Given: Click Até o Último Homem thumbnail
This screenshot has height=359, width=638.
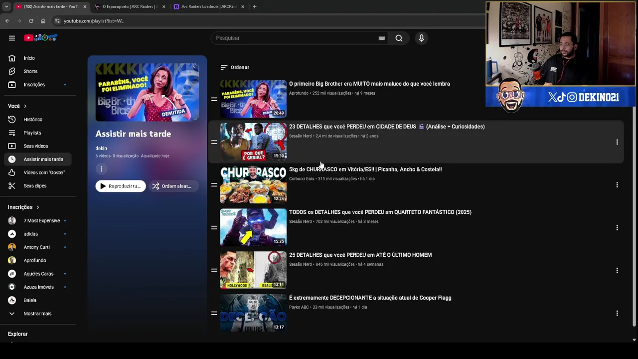Looking at the screenshot, I should pyautogui.click(x=253, y=270).
